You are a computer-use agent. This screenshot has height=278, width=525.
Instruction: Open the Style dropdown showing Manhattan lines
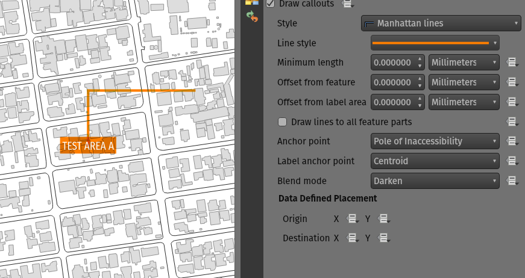(x=441, y=23)
